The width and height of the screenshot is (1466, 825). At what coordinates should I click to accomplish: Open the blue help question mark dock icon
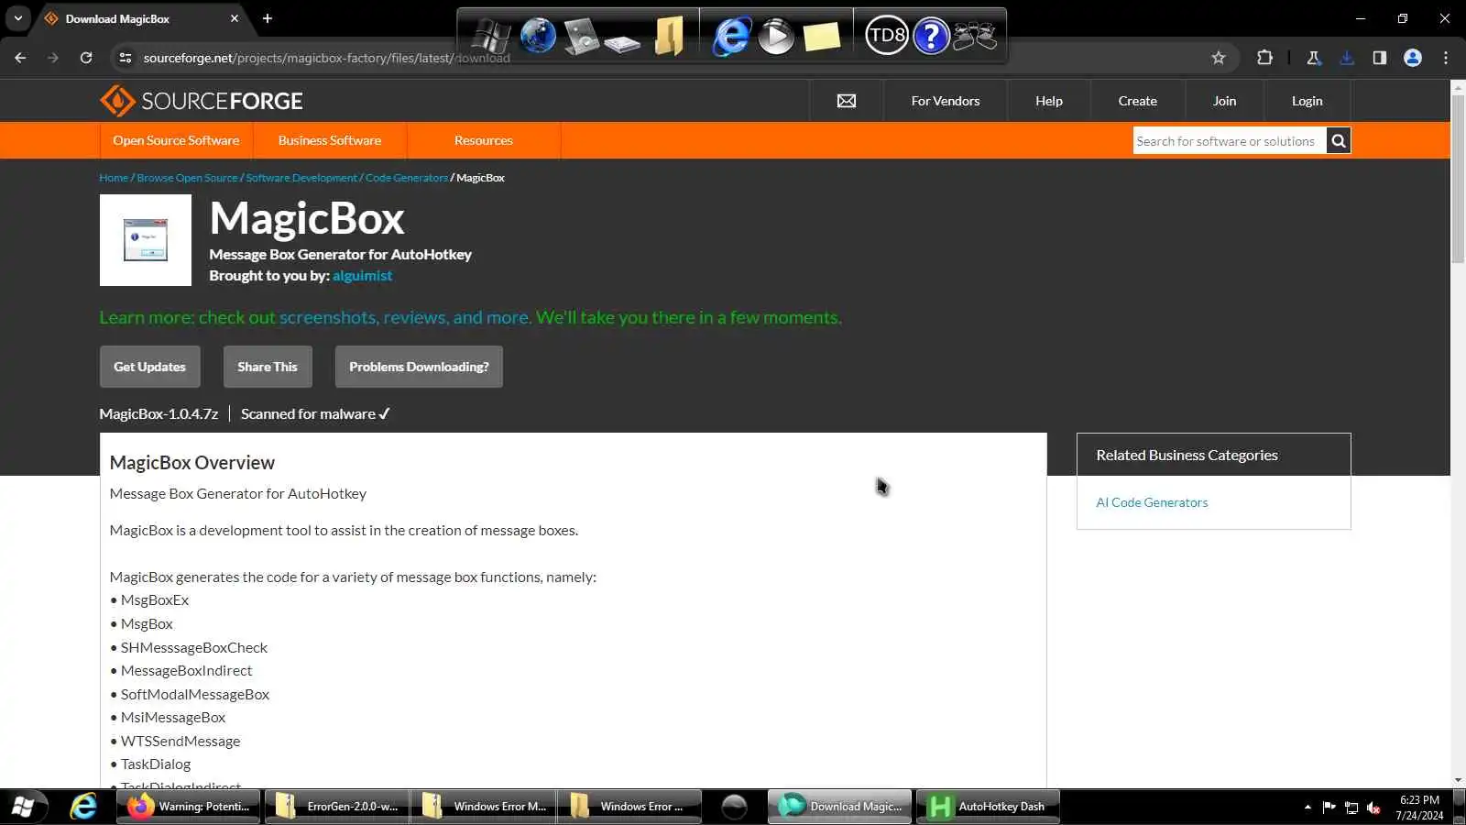click(x=931, y=36)
